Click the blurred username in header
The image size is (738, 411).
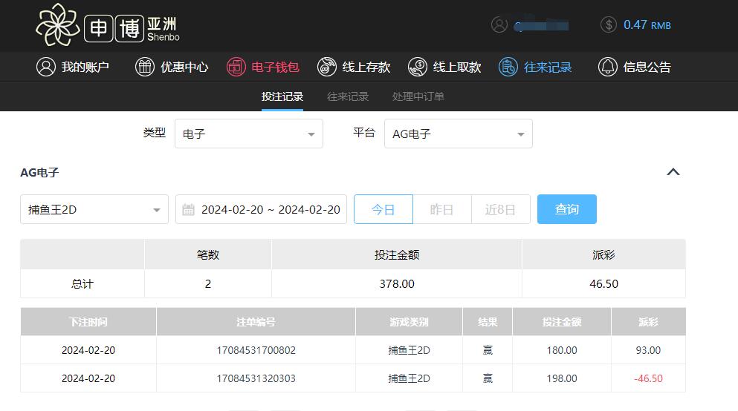pyautogui.click(x=542, y=25)
